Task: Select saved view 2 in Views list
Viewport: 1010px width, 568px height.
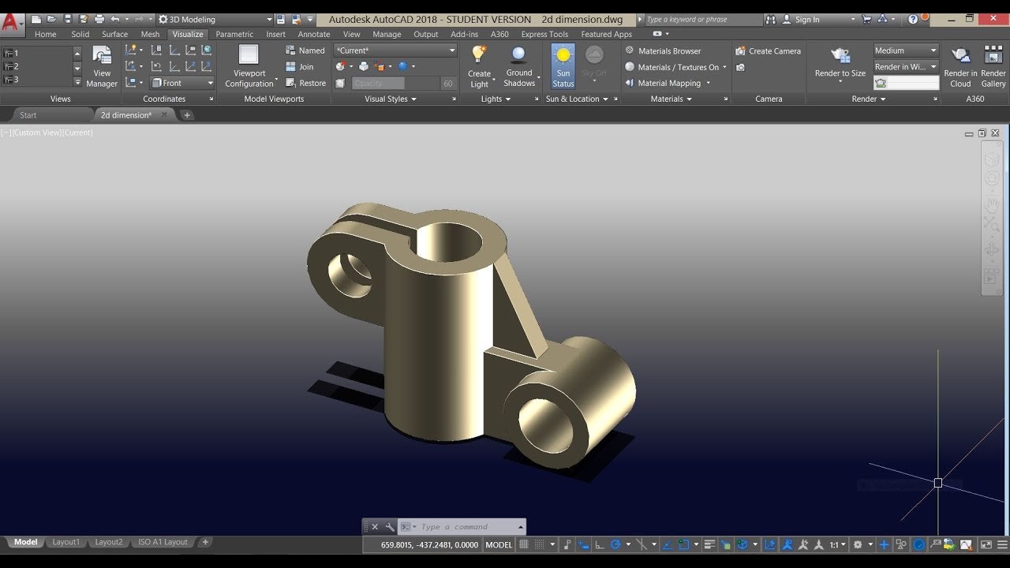Action: pyautogui.click(x=38, y=66)
